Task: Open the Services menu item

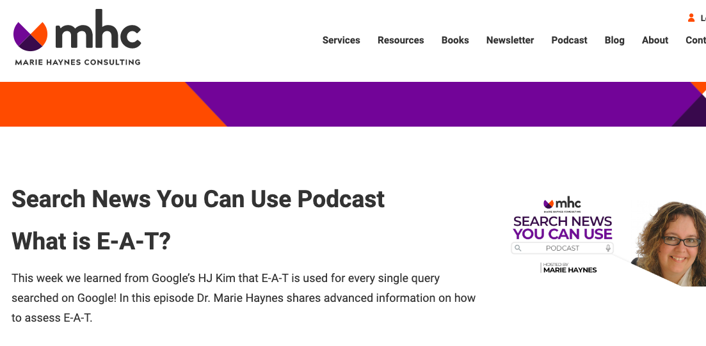Action: 341,40
